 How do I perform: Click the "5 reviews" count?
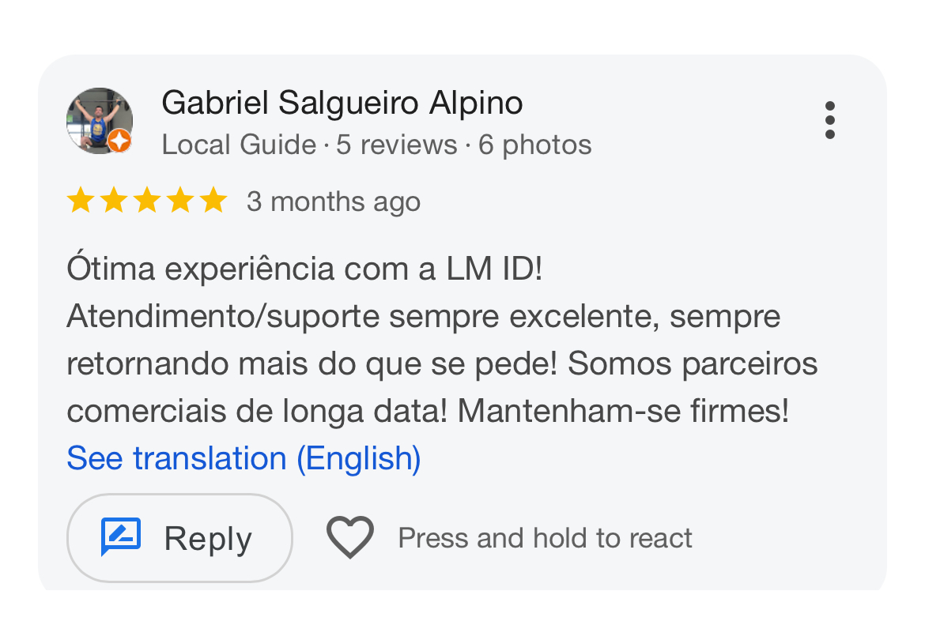(397, 145)
